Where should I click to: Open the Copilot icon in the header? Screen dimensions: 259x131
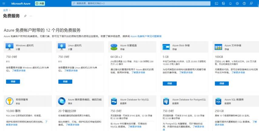tap(223, 3)
